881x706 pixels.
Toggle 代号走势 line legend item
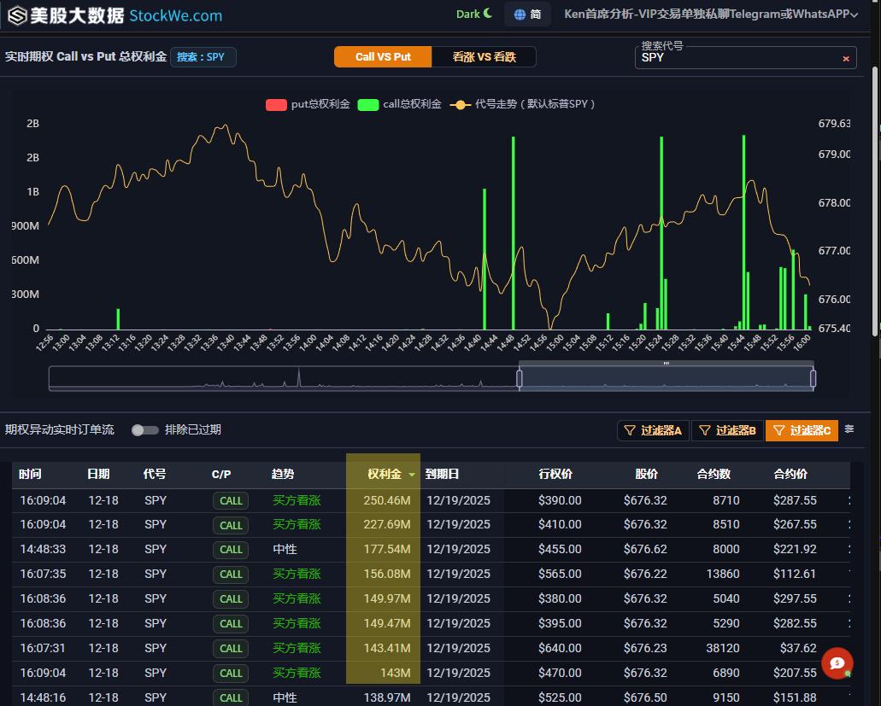(461, 105)
